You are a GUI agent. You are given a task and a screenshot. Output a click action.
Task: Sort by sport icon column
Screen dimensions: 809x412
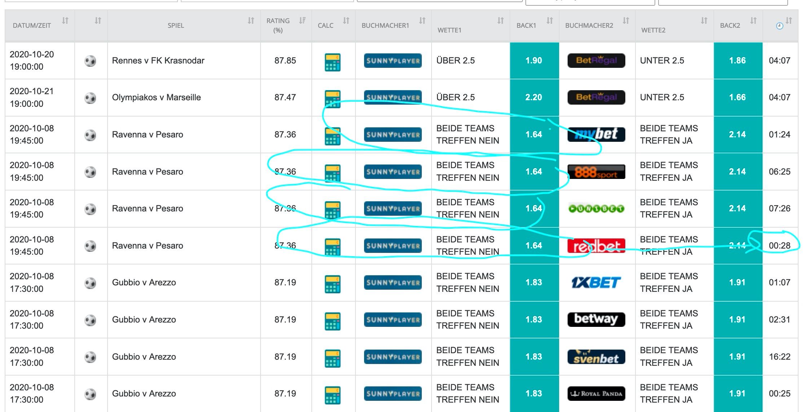tap(98, 21)
